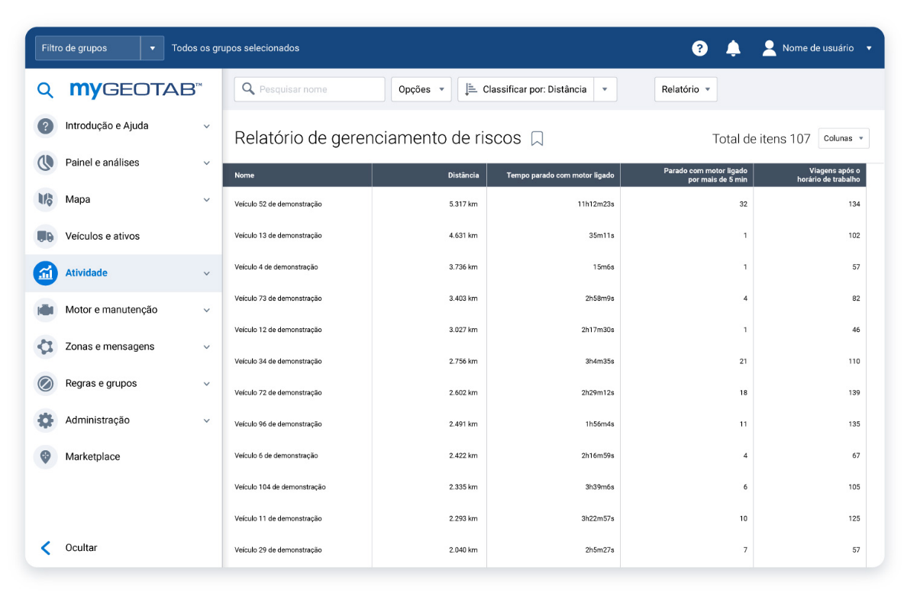Select the Marketplace icon
The width and height of the screenshot is (904, 609).
click(x=45, y=456)
